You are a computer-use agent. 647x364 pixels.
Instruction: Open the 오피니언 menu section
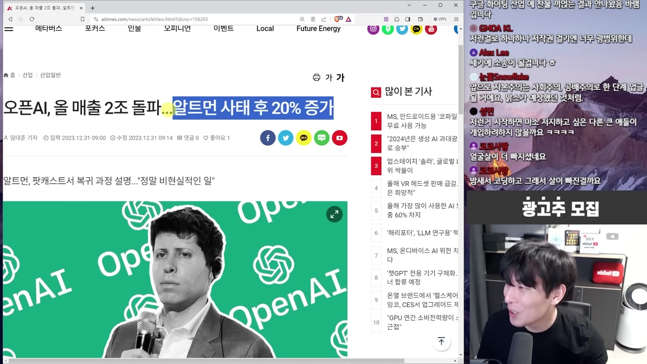click(177, 28)
